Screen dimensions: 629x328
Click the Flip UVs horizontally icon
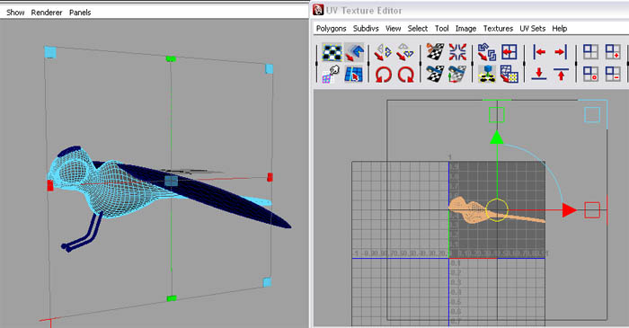point(383,52)
